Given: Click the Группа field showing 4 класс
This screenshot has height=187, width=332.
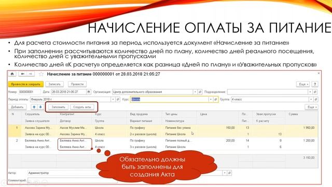Looking at the screenshot, I should (270, 99).
